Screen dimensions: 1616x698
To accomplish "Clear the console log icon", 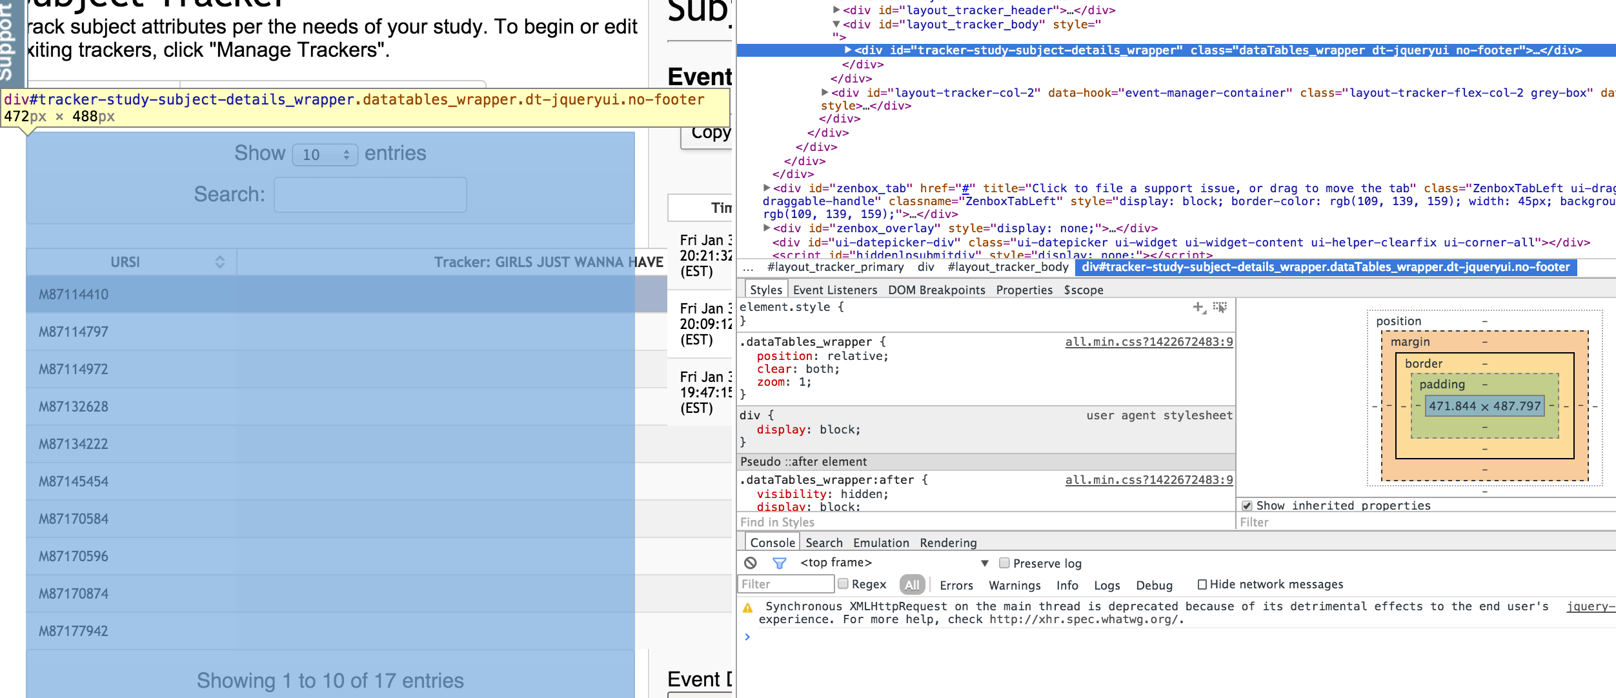I will click(x=751, y=563).
